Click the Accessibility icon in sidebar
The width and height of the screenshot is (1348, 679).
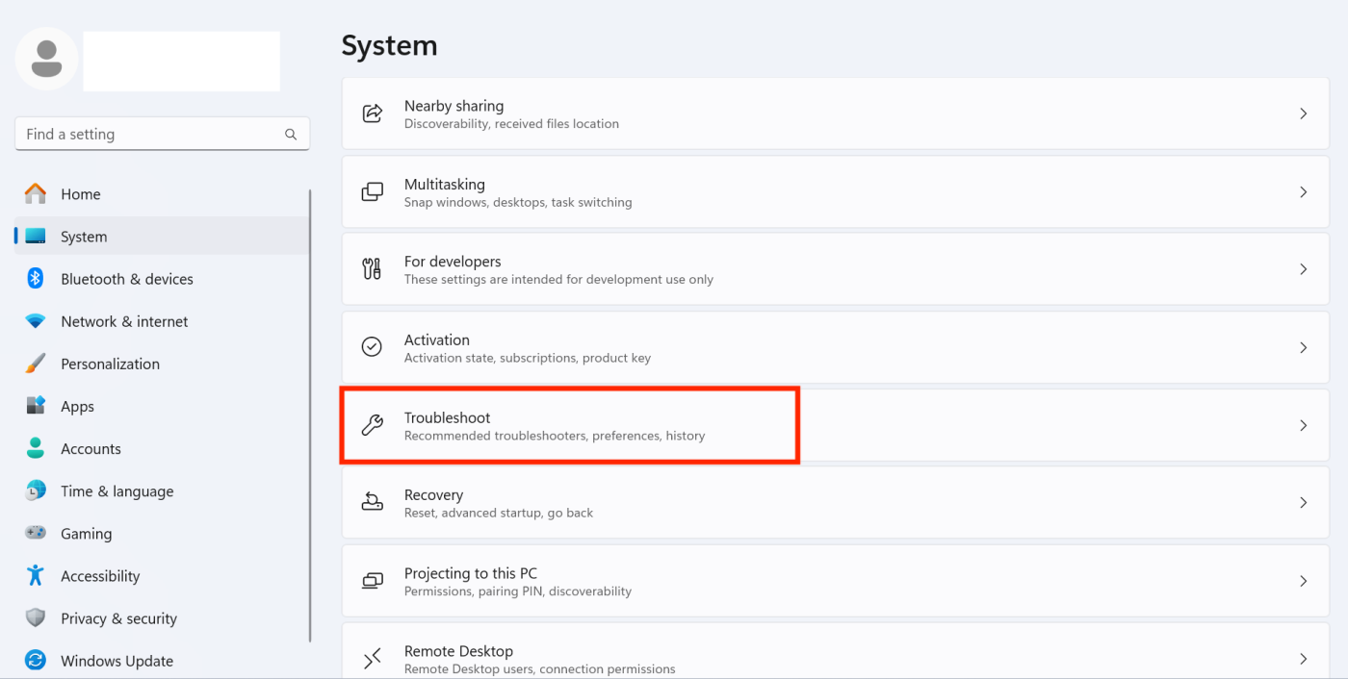(35, 575)
